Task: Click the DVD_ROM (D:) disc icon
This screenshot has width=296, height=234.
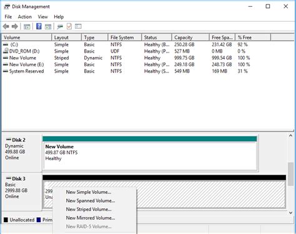Action: click(6, 51)
